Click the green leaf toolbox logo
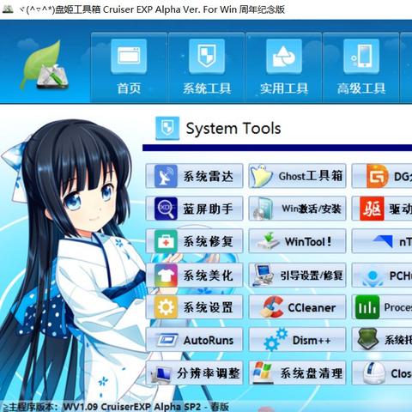 coord(45,66)
